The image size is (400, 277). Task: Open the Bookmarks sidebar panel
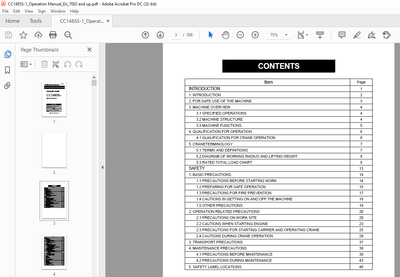(7, 70)
